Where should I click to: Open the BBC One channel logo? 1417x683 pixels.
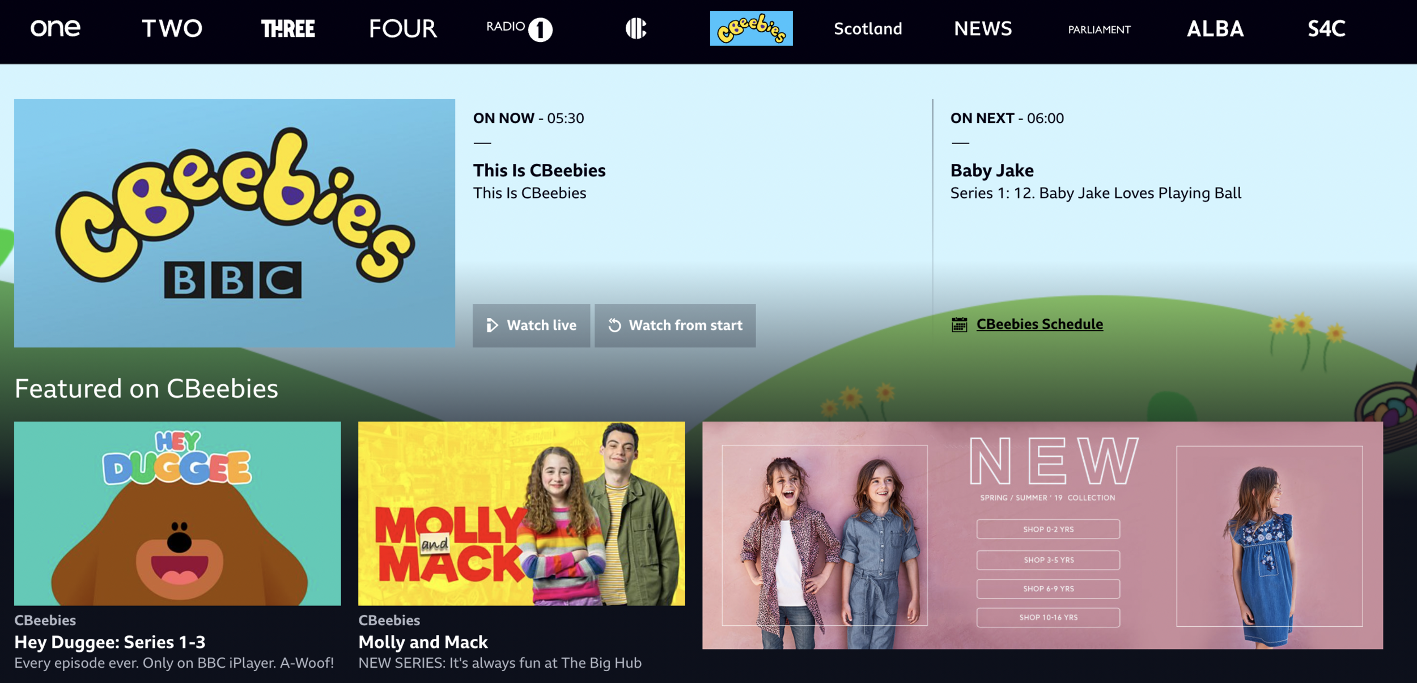(55, 28)
